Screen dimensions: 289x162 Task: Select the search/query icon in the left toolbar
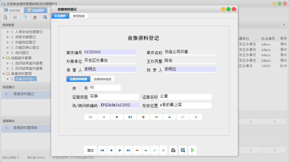tap(6, 17)
